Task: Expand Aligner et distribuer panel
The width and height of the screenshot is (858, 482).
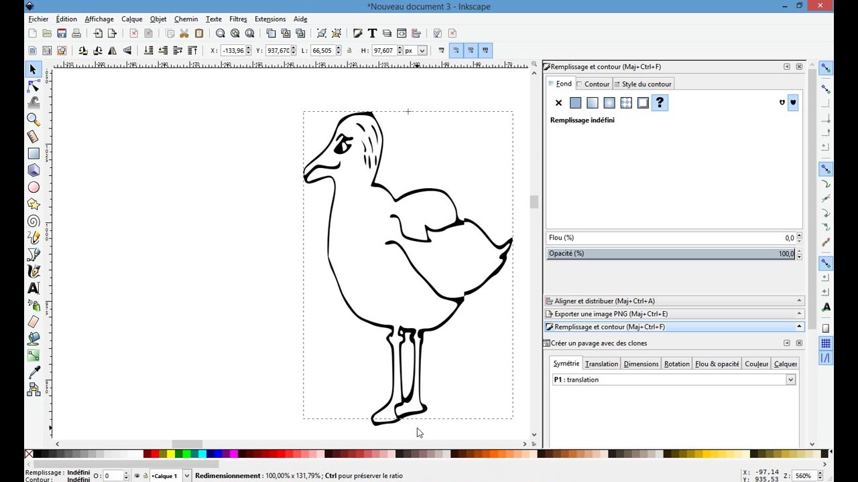Action: click(674, 301)
